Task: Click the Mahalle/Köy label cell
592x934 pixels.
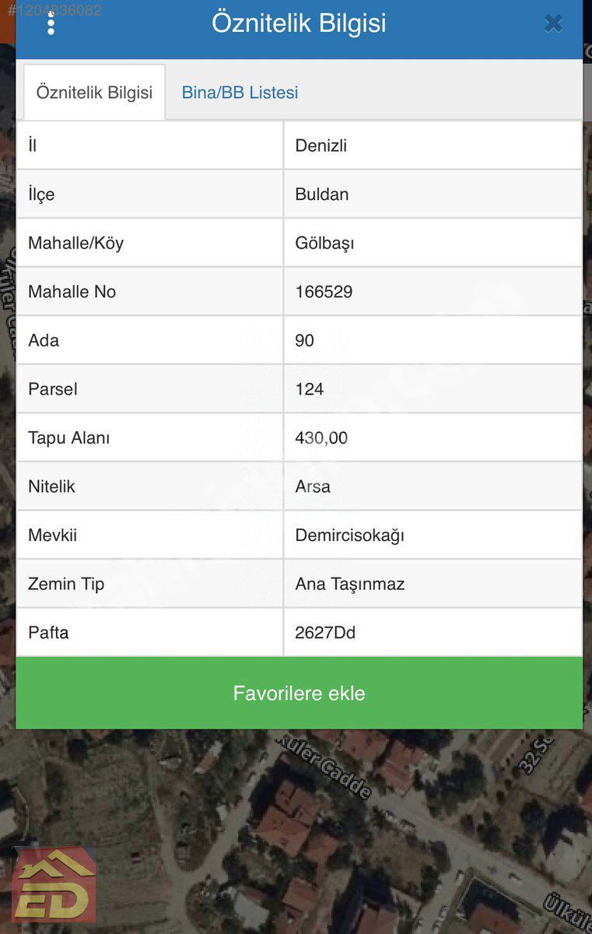Action: (x=149, y=243)
